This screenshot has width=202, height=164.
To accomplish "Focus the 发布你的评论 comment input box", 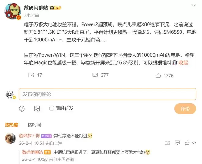I will tap(107, 94).
